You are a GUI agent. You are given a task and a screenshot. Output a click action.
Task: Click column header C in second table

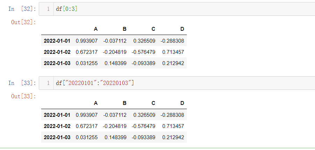pos(153,103)
